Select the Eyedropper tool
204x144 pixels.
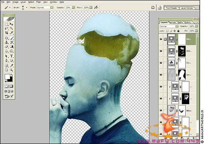[x=12, y=66]
